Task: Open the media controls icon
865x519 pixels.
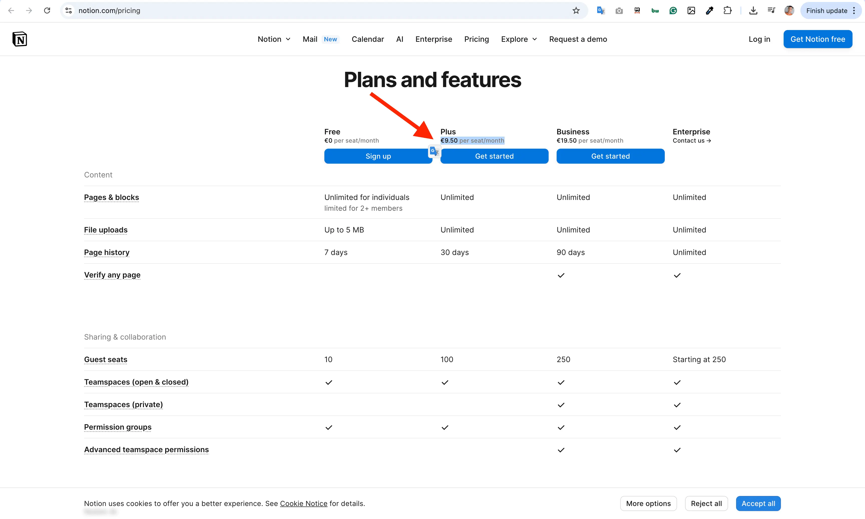Action: (771, 11)
